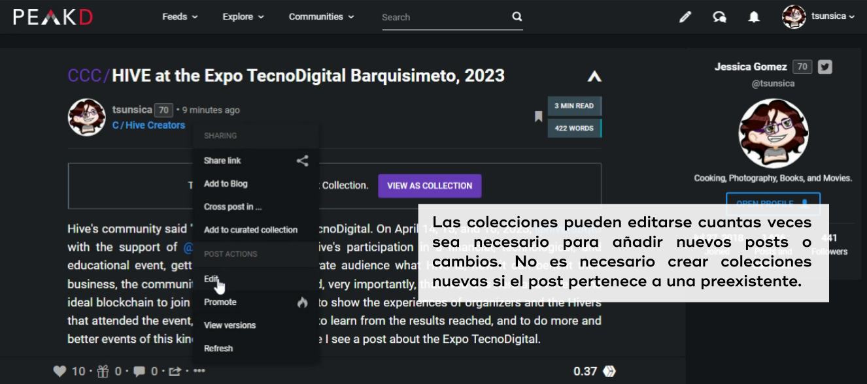Open author tsunsica link under title

coord(132,110)
